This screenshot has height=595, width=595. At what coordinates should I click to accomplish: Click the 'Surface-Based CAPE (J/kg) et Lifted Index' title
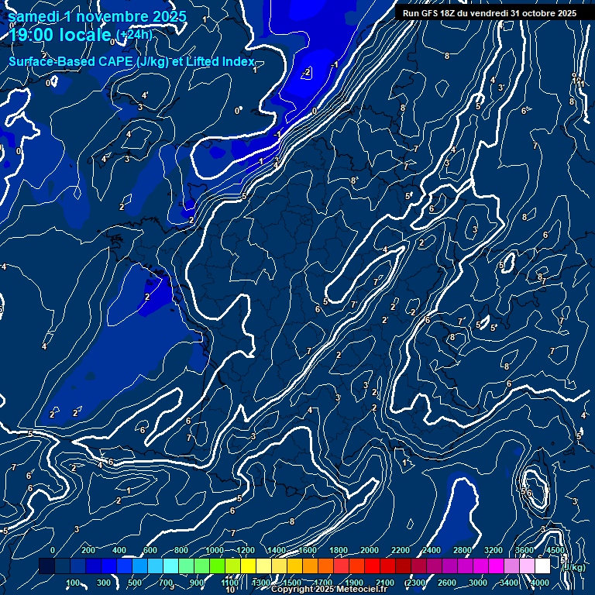click(x=131, y=61)
